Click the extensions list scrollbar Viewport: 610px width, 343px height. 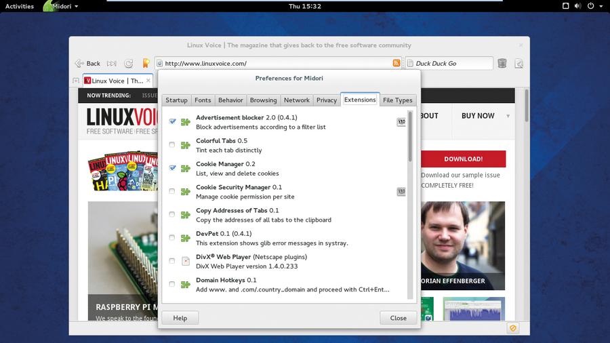tap(409, 136)
